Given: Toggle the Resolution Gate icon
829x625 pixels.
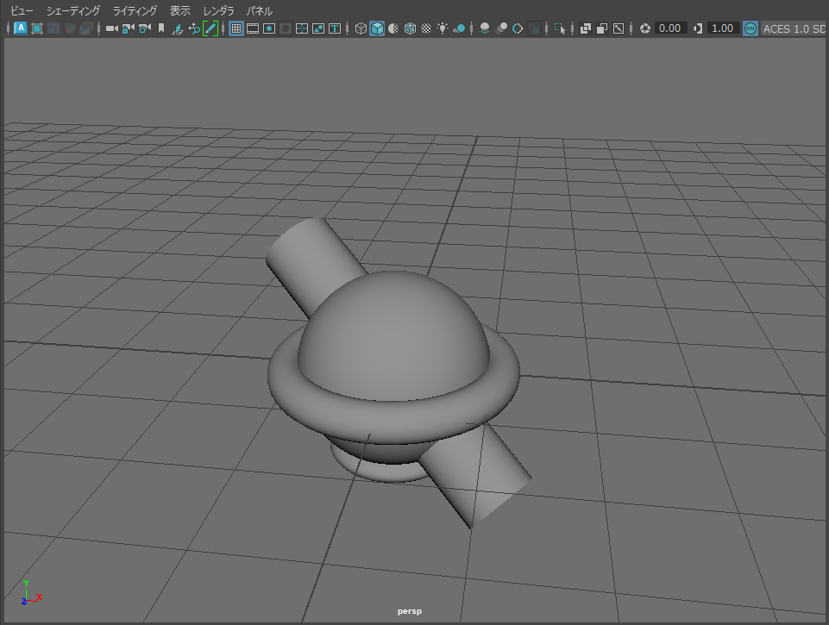Looking at the screenshot, I should point(269,28).
